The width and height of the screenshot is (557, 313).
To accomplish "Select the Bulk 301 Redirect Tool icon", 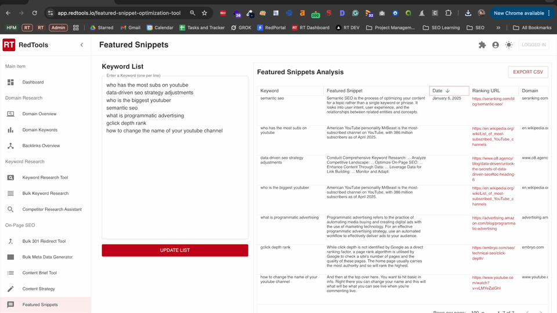I will coord(10,241).
